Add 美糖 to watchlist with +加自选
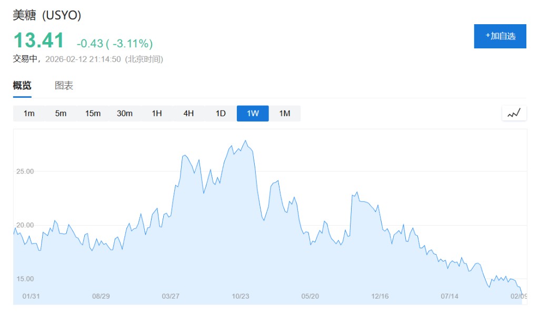Image resolution: width=539 pixels, height=314 pixels. pyautogui.click(x=500, y=36)
